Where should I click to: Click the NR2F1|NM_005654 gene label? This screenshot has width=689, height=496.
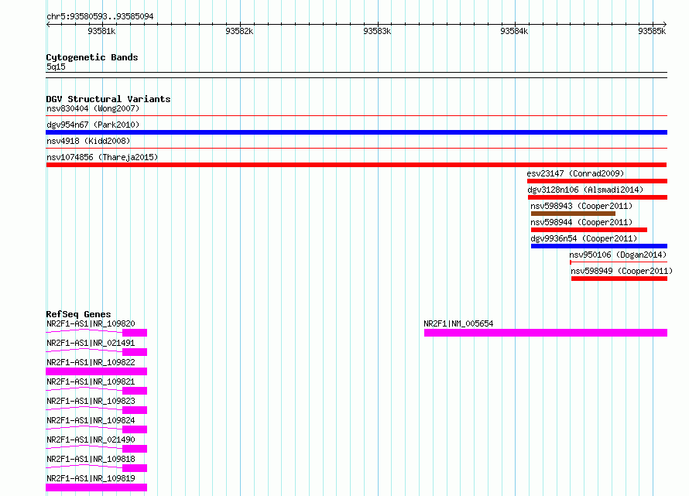pyautogui.click(x=458, y=323)
